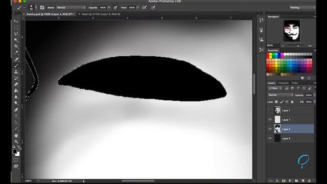Open the tool preset picker arrow
Viewport: 327px width, 184px height.
(x=24, y=8)
